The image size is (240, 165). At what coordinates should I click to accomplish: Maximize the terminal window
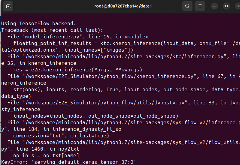226,6
